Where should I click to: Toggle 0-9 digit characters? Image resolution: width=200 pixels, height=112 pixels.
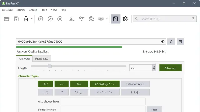[x=79, y=84]
